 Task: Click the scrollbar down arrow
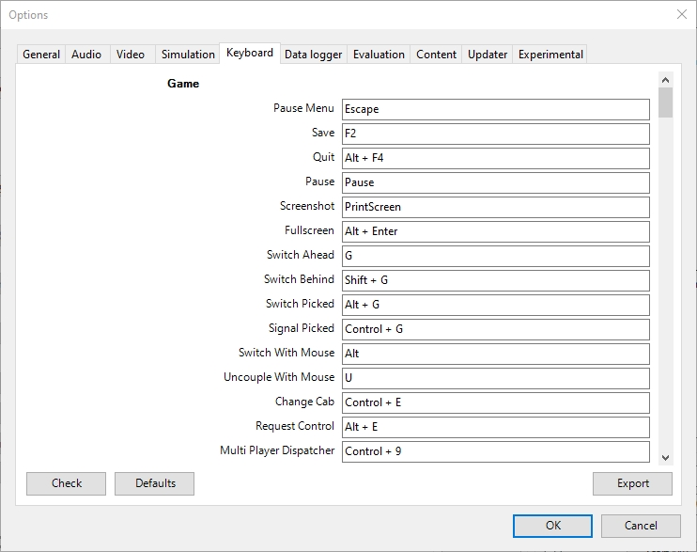pos(665,457)
